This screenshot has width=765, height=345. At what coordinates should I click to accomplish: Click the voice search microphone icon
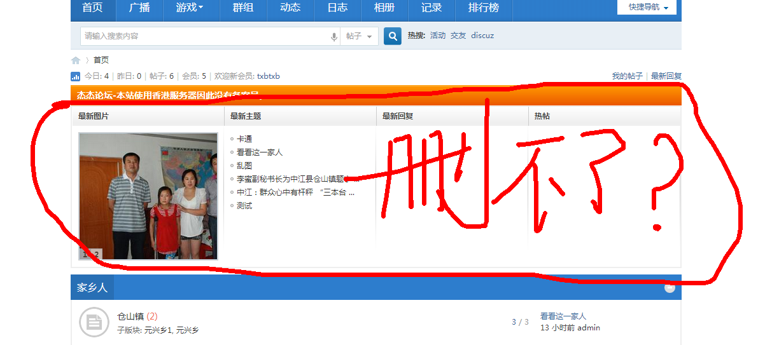[x=334, y=37]
